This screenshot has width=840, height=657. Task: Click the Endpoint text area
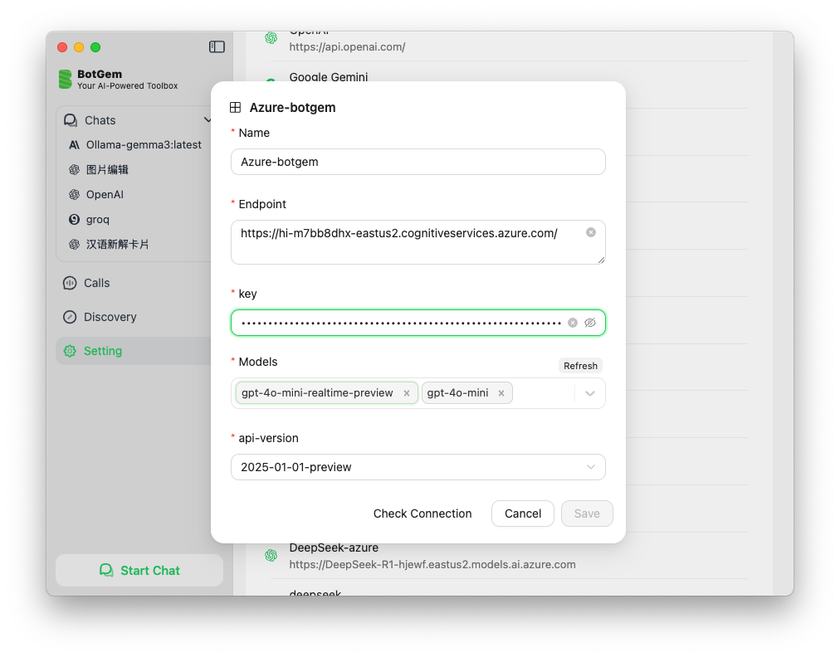tap(418, 242)
